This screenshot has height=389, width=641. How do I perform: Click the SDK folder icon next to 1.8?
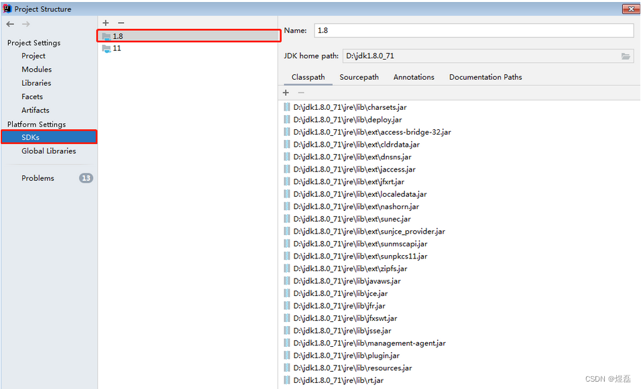coord(107,36)
